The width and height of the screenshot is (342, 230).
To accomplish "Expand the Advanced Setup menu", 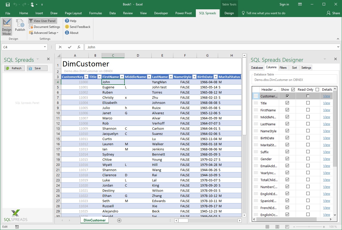I will 44,33.
